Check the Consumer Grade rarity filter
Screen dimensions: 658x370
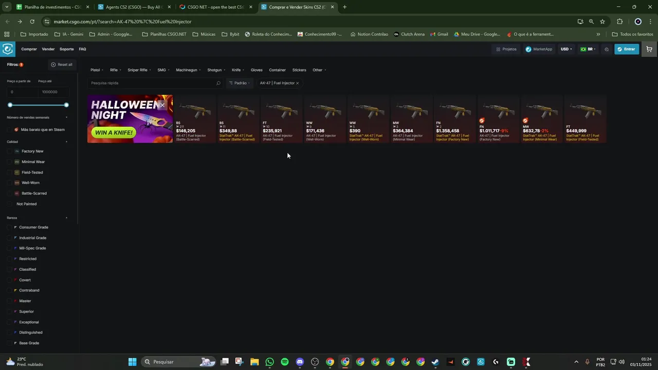point(9,227)
